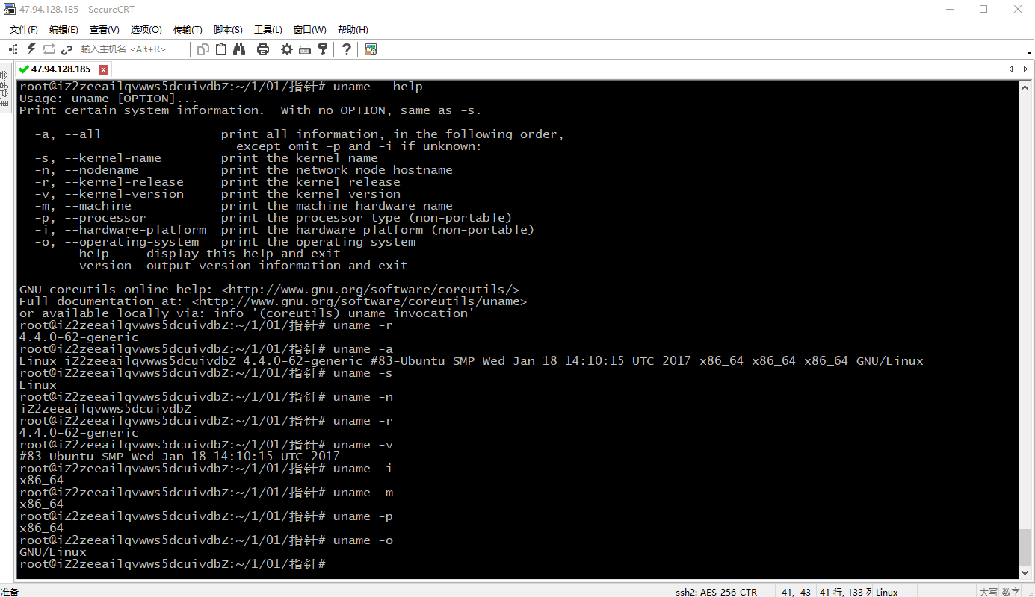Viewport: 1035px width, 597px height.
Task: Open the Session Manager dialog
Action: point(12,49)
